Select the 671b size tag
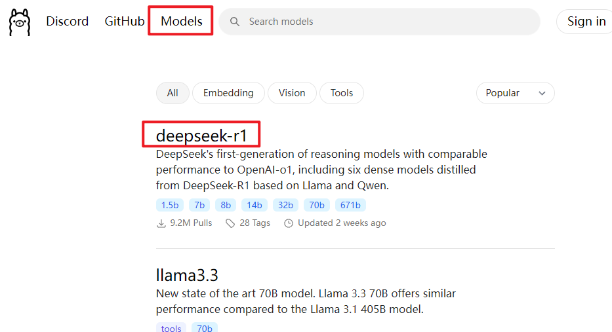Screen dimensions: 612x332 [350, 205]
